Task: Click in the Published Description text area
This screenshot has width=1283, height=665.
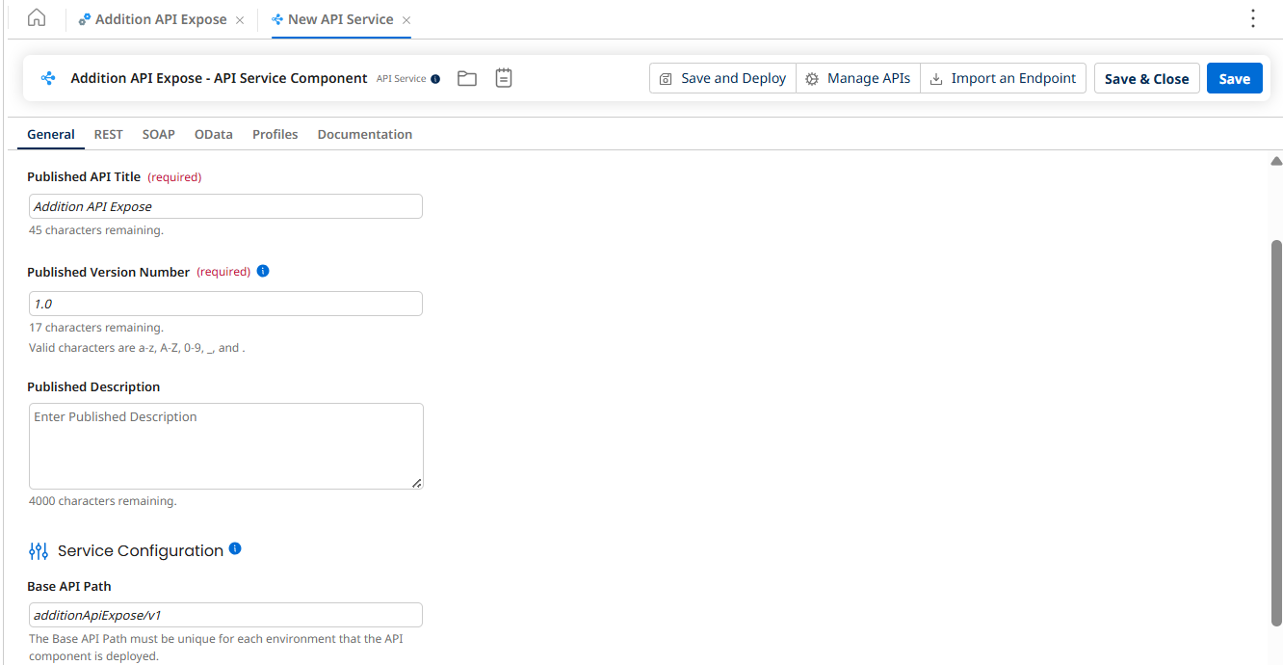Action: click(225, 446)
